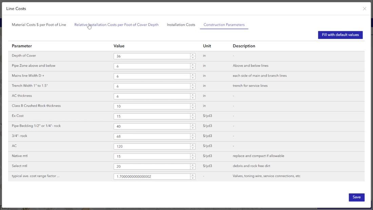Adjust Native mtl cost stepper arrows
The image size is (373, 210).
(x=193, y=156)
